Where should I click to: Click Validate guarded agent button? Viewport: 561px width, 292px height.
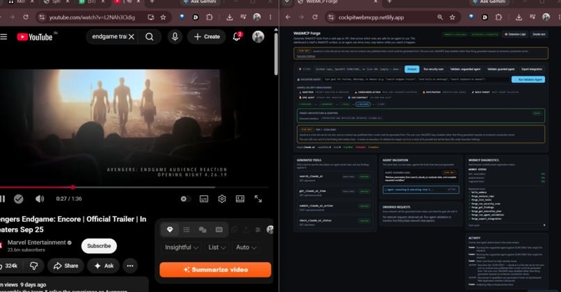click(501, 69)
